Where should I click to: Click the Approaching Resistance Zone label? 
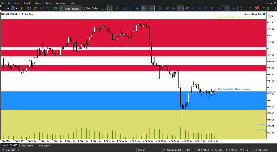coord(234,17)
